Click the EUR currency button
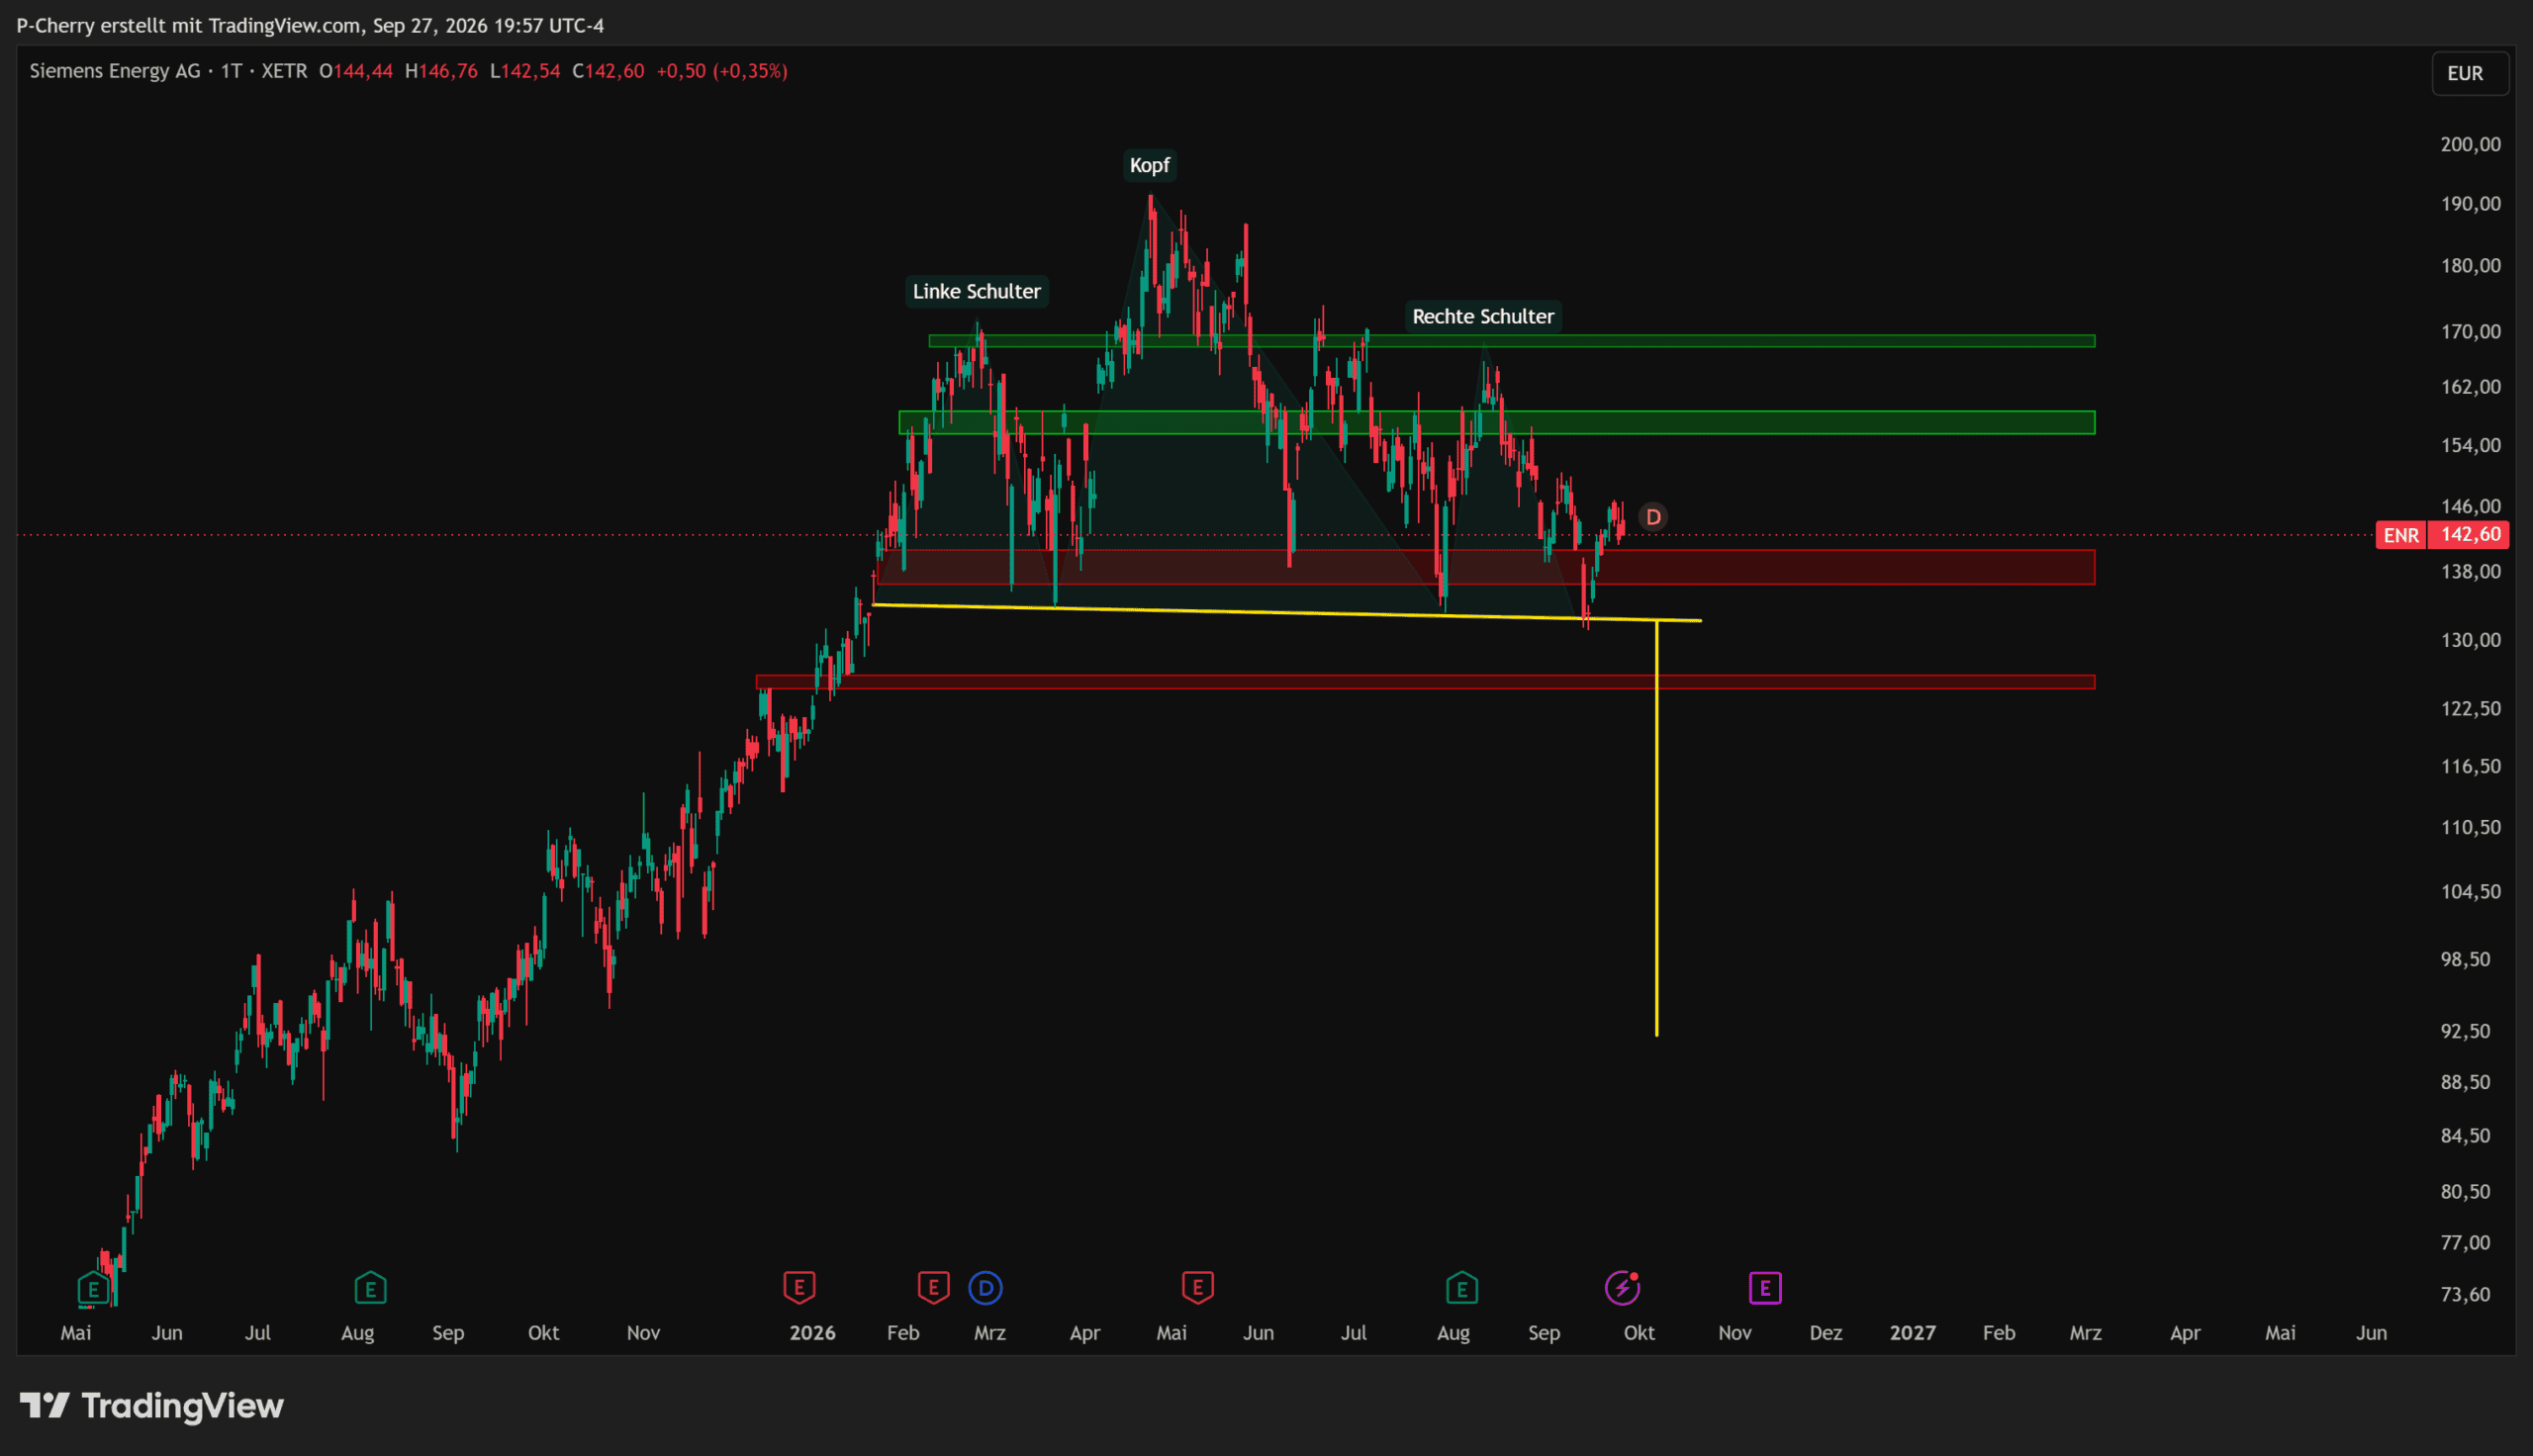 click(2465, 73)
